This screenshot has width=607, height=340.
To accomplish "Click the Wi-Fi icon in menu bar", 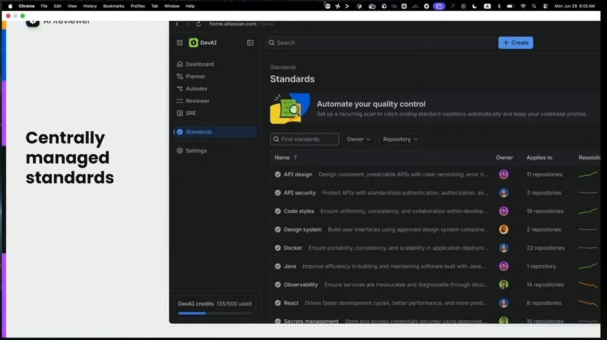I will tap(523, 6).
